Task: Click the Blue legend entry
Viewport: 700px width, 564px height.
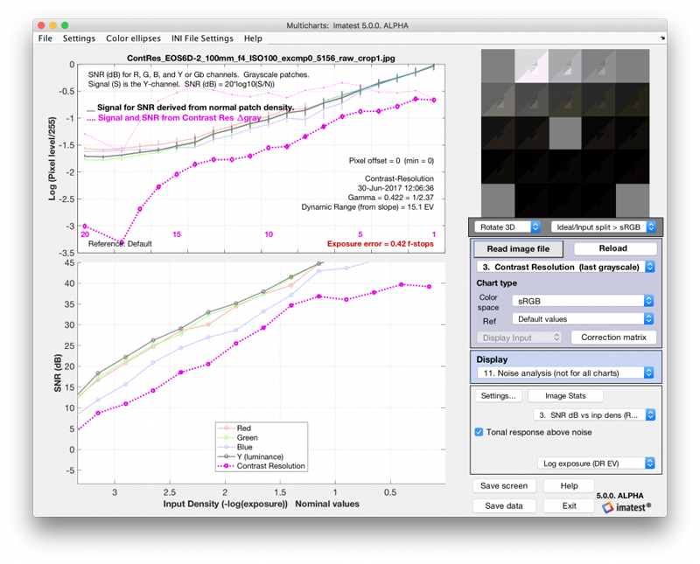Action: point(235,447)
